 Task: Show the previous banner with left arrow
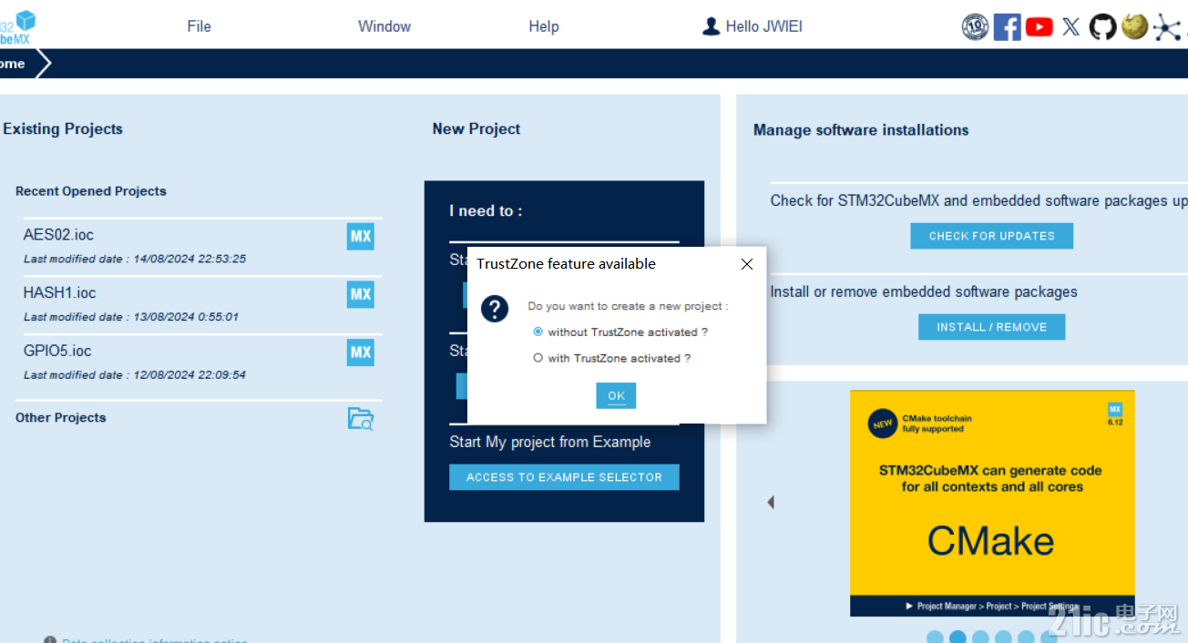pos(771,502)
